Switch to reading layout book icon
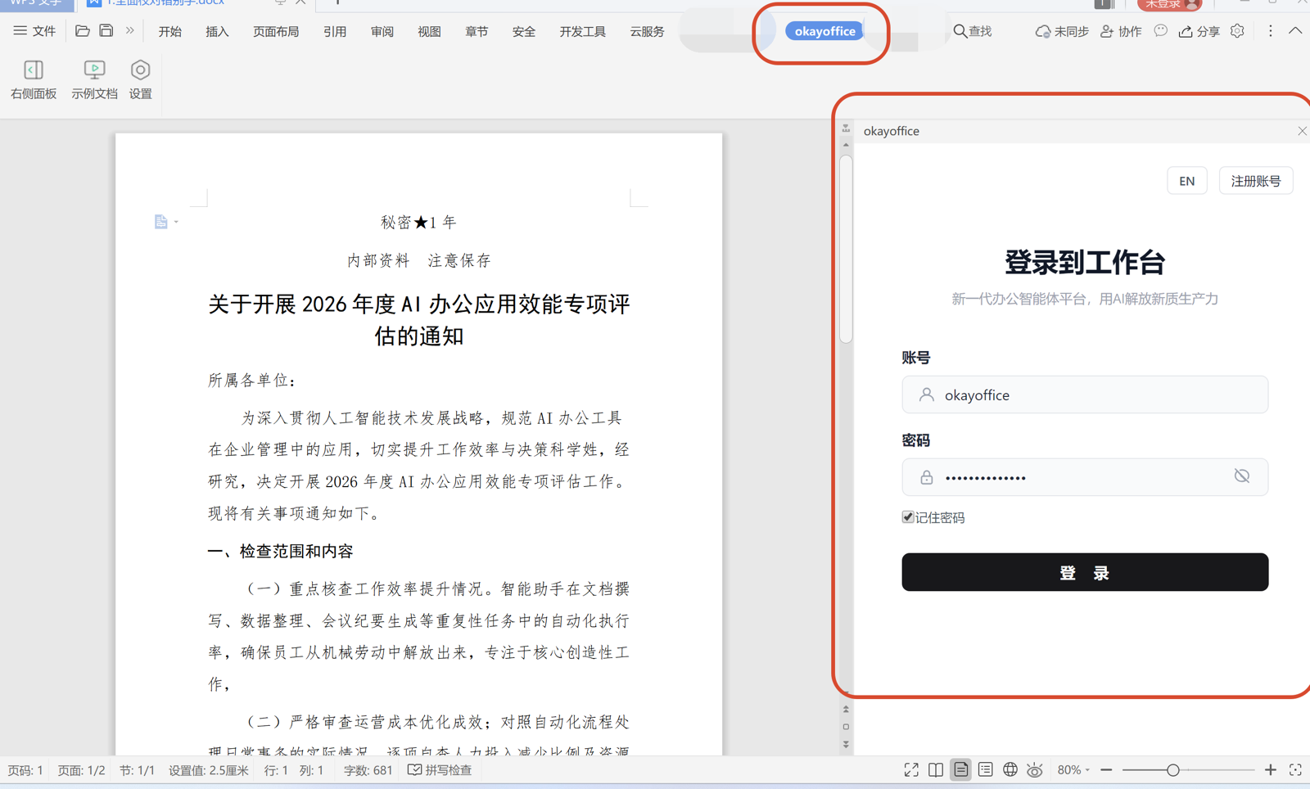The height and width of the screenshot is (789, 1310). [x=936, y=770]
